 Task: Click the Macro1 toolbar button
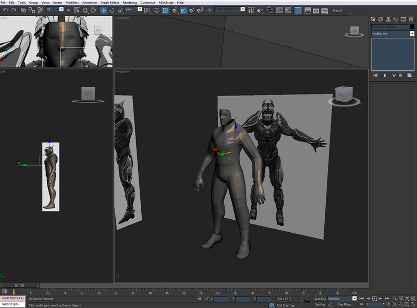pyautogui.click(x=337, y=10)
